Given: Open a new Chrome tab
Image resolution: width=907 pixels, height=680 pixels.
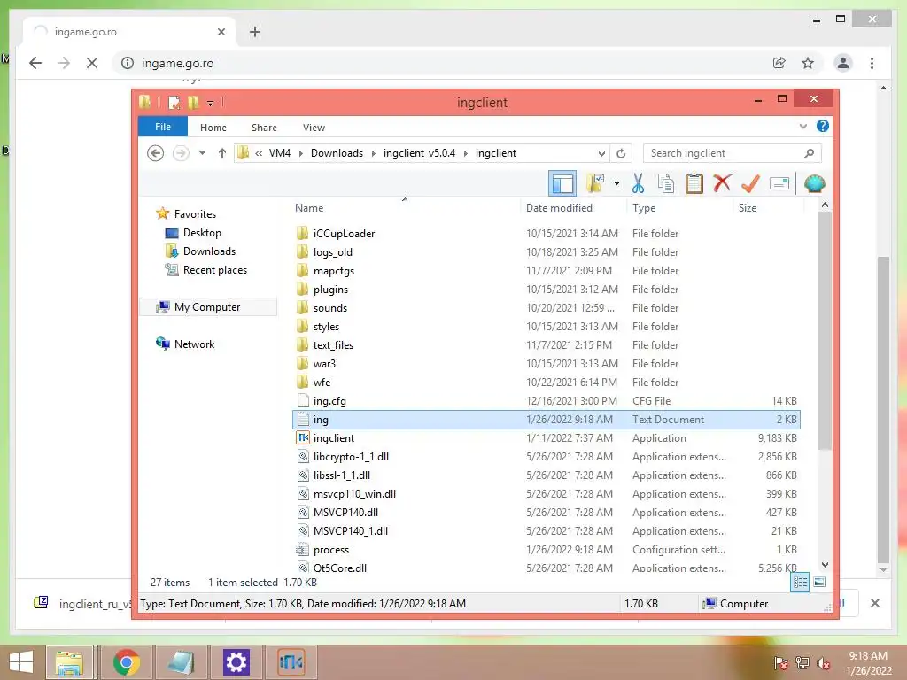Looking at the screenshot, I should (x=255, y=32).
